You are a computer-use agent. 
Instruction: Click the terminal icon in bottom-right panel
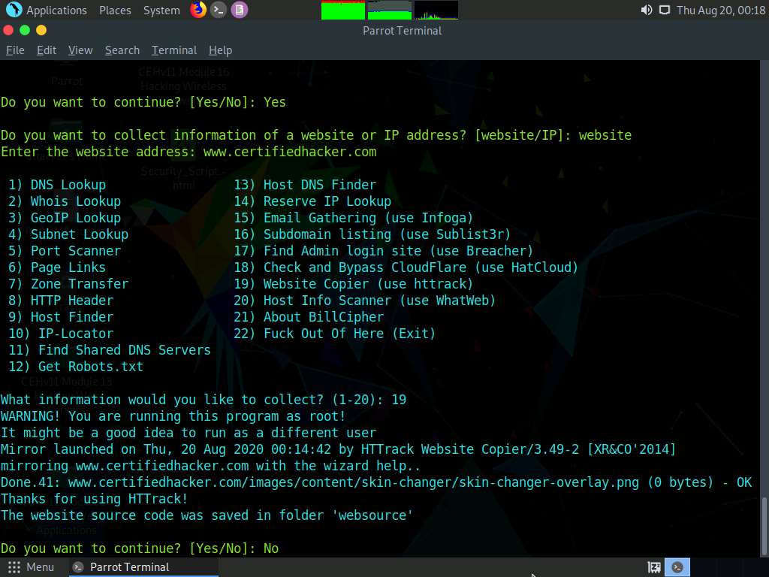click(677, 567)
